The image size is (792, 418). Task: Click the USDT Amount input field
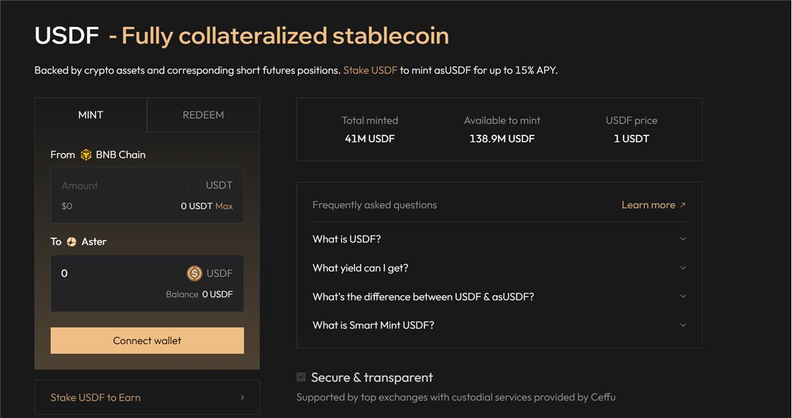coord(147,195)
